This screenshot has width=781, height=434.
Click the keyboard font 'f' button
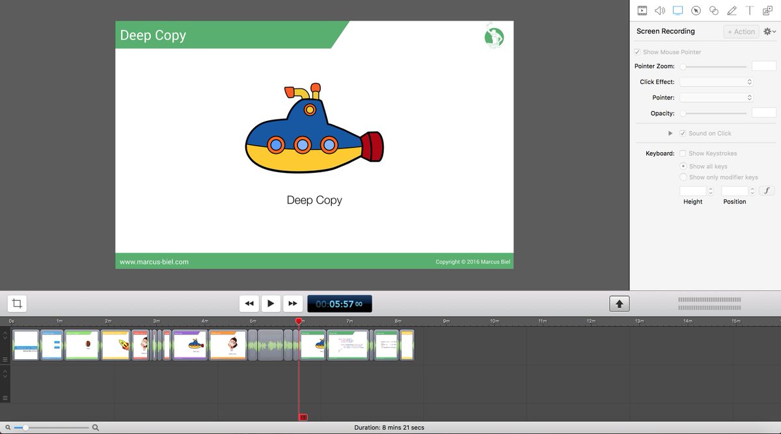pyautogui.click(x=767, y=191)
